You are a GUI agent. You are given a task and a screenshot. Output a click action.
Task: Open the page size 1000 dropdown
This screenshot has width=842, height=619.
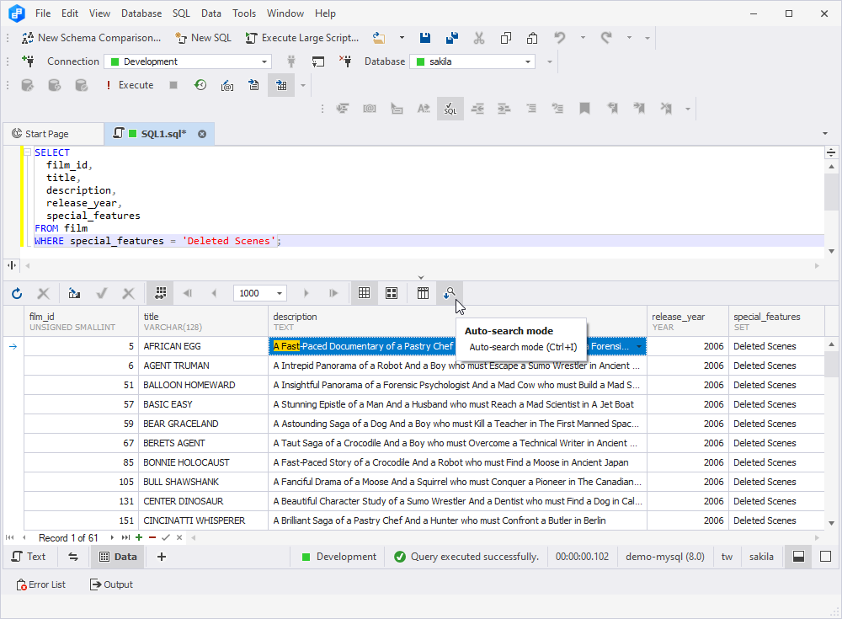point(280,293)
